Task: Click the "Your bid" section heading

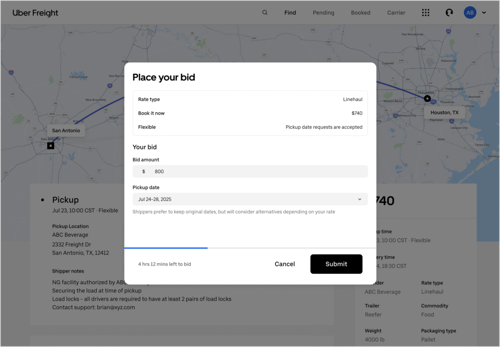Action: click(x=145, y=147)
